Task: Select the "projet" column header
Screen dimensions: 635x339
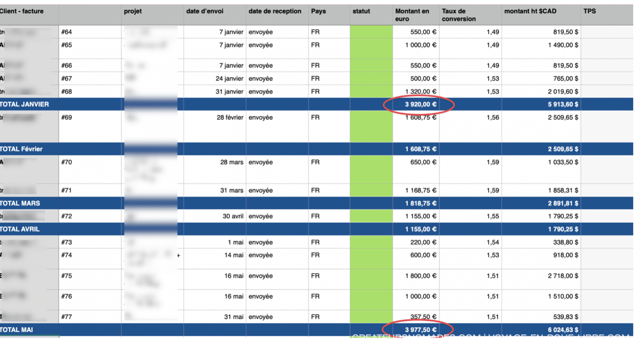Action: (133, 11)
